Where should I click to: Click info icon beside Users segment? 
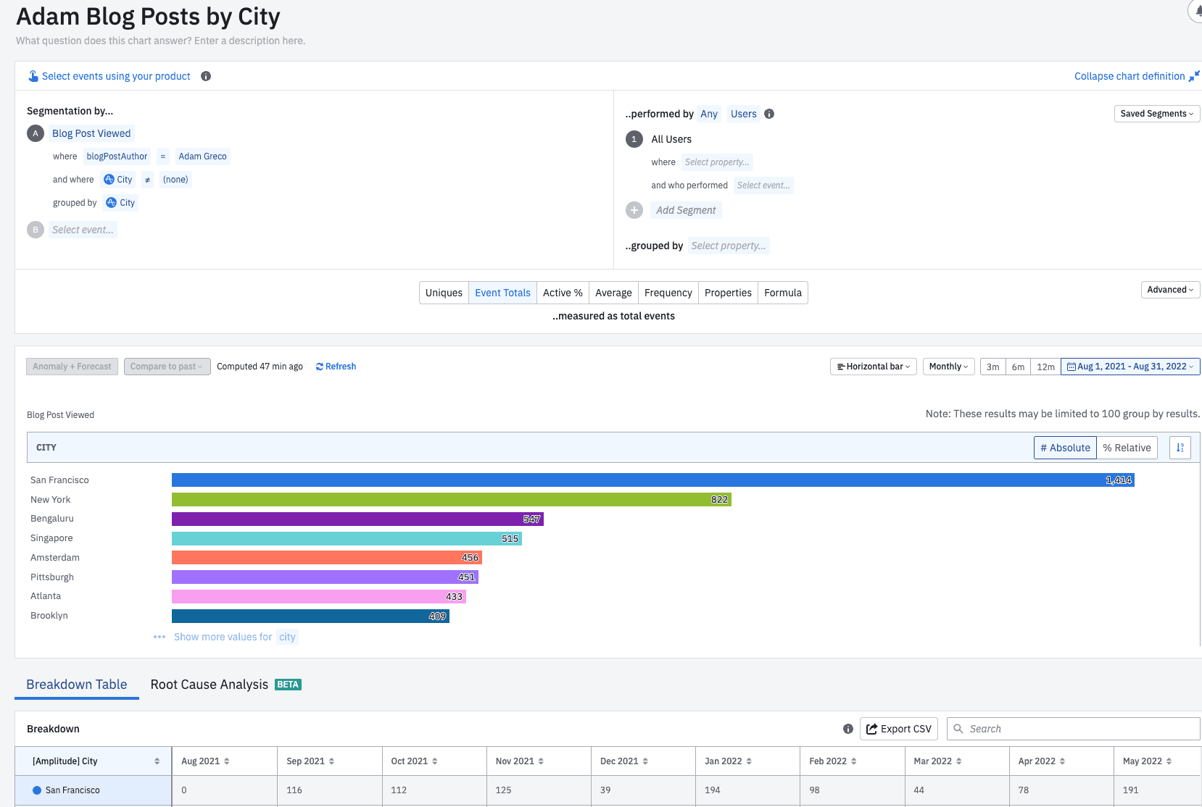(x=769, y=114)
